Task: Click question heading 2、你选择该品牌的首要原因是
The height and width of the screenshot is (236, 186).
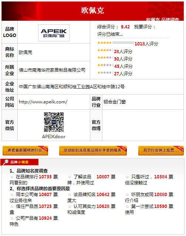Action: 40,189
